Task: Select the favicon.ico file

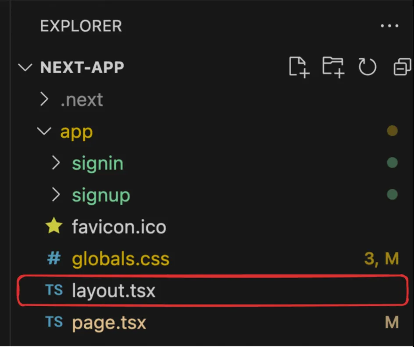Action: [119, 227]
